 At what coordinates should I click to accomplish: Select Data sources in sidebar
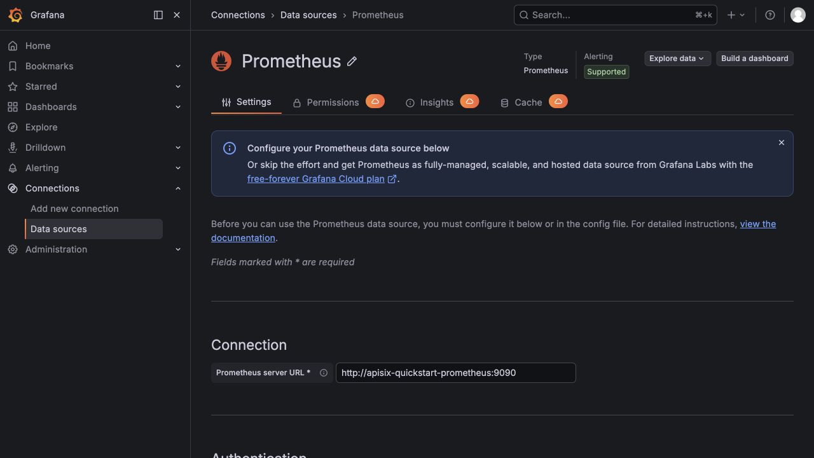pos(94,229)
